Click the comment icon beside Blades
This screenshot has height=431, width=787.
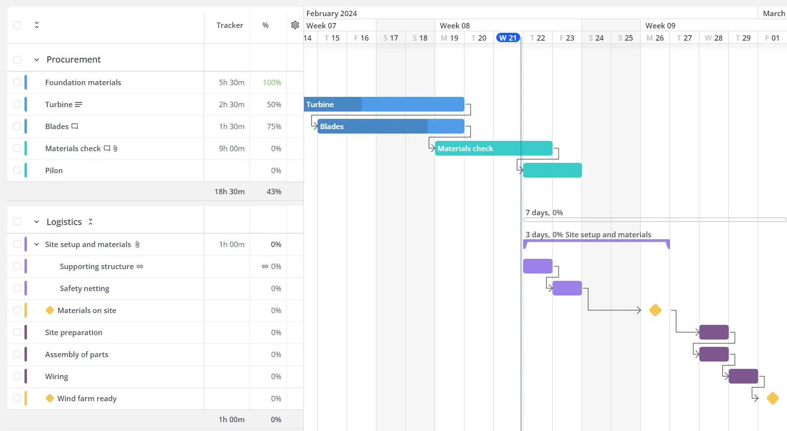click(75, 126)
